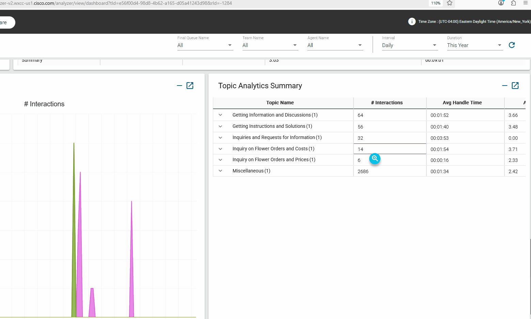Click the blue magnifier drill-down icon

[x=375, y=158]
